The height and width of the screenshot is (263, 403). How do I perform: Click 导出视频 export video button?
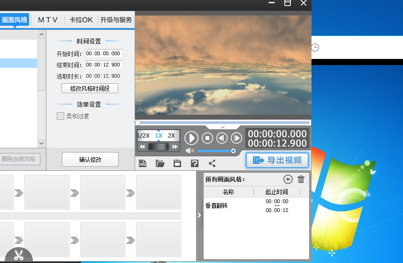point(277,161)
